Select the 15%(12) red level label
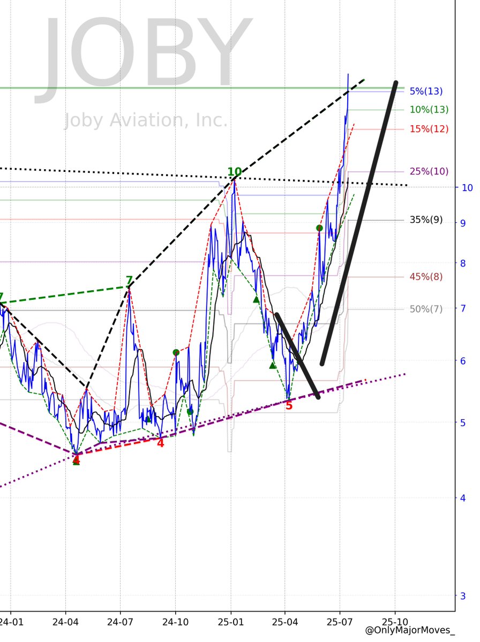480x642 pixels. [x=429, y=129]
